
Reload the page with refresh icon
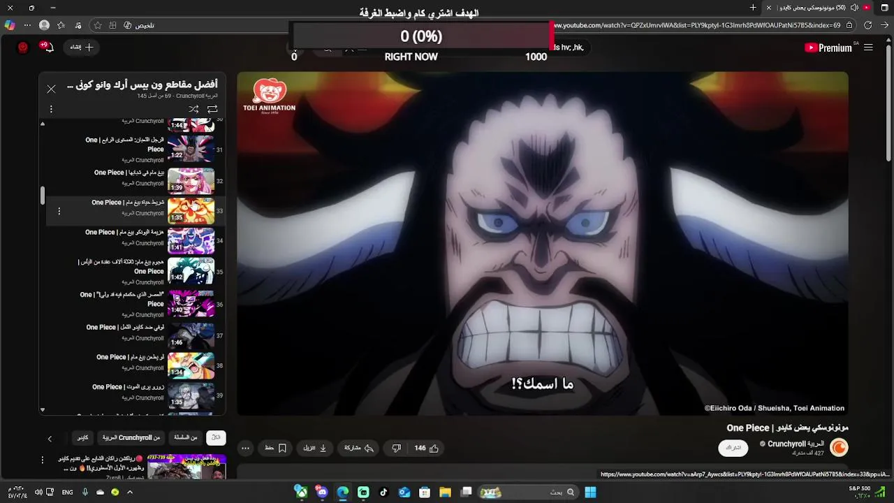867,25
